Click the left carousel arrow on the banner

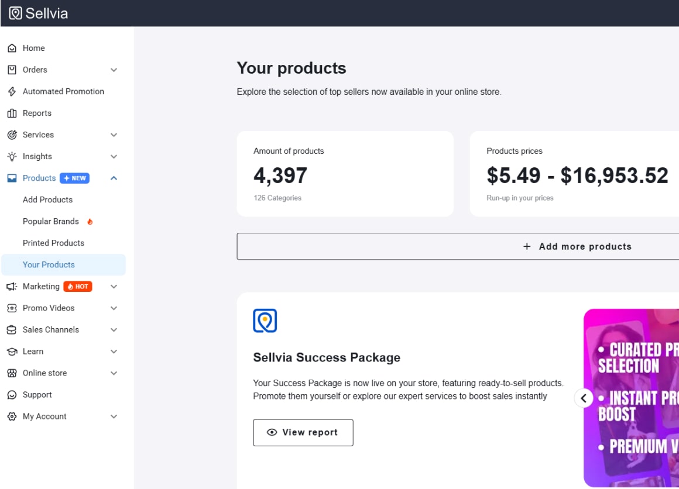[x=583, y=398]
